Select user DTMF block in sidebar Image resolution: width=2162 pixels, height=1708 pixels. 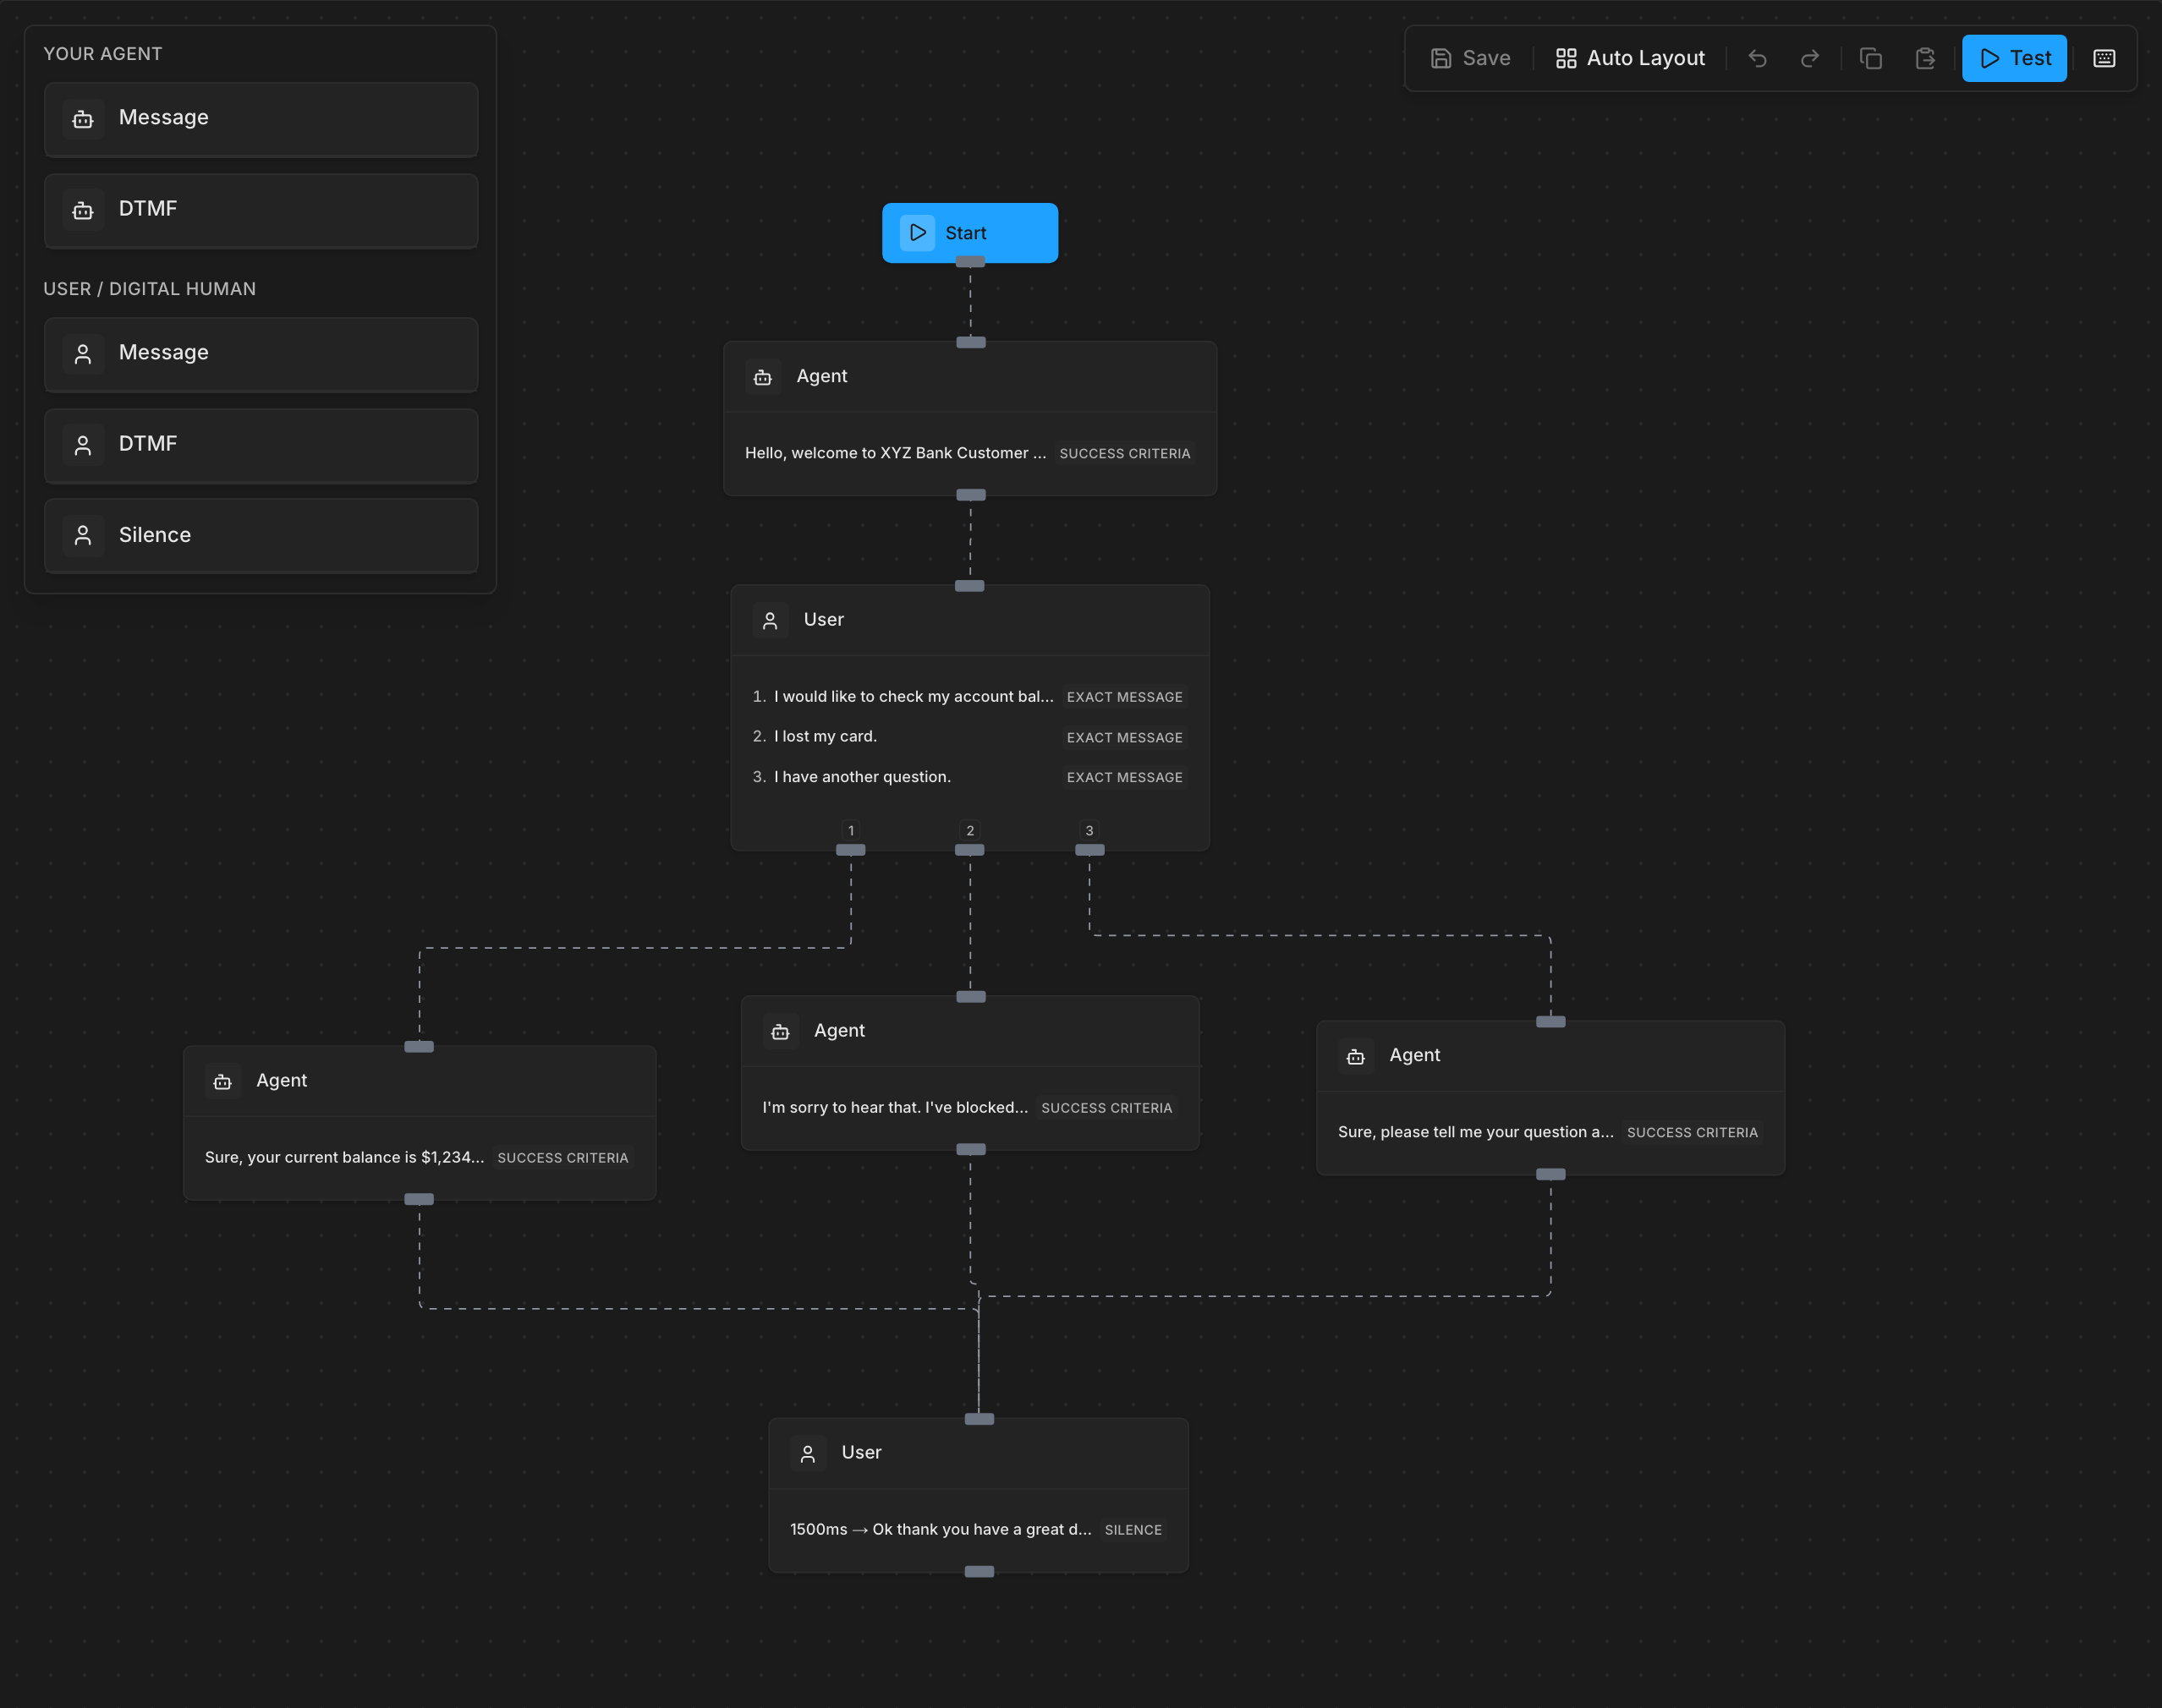pyautogui.click(x=261, y=445)
